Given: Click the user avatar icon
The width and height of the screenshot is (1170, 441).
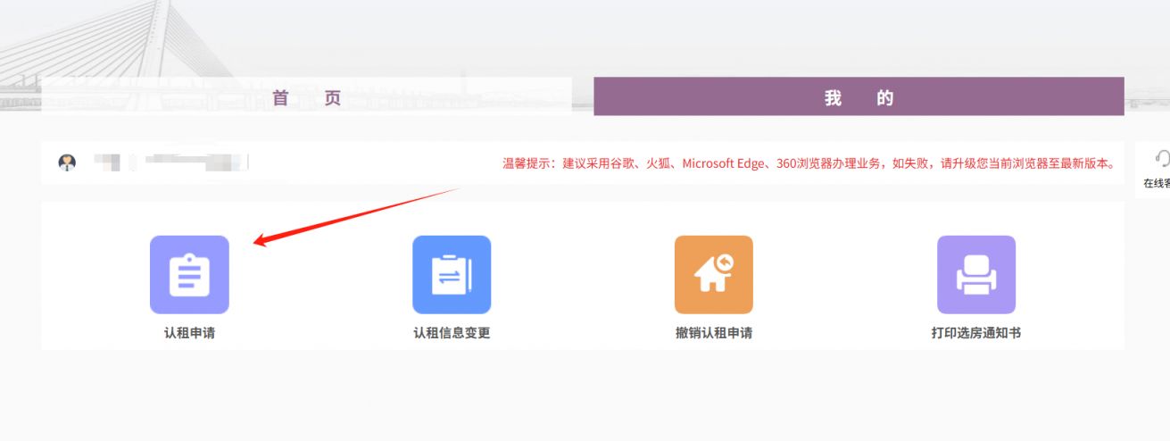Looking at the screenshot, I should coord(67,162).
